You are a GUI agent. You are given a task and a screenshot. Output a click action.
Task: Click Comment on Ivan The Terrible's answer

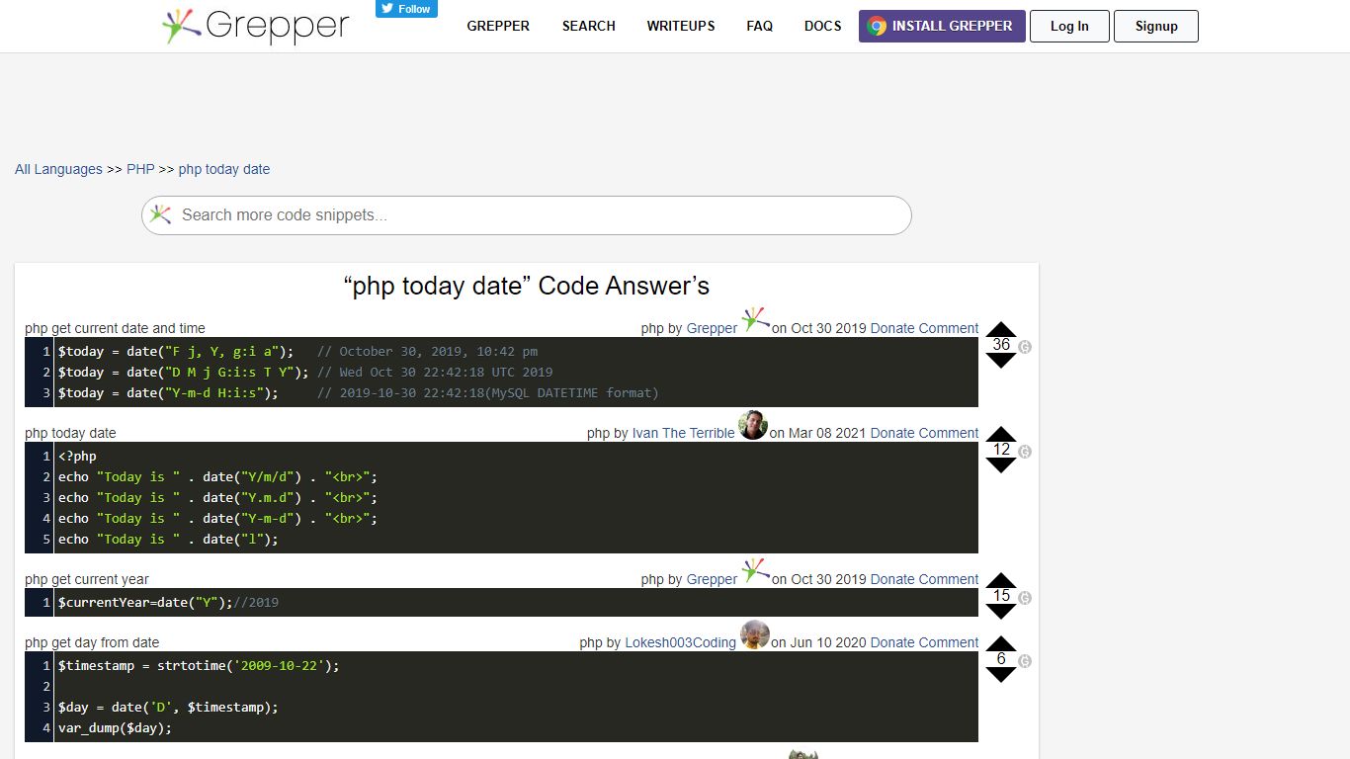(x=949, y=433)
